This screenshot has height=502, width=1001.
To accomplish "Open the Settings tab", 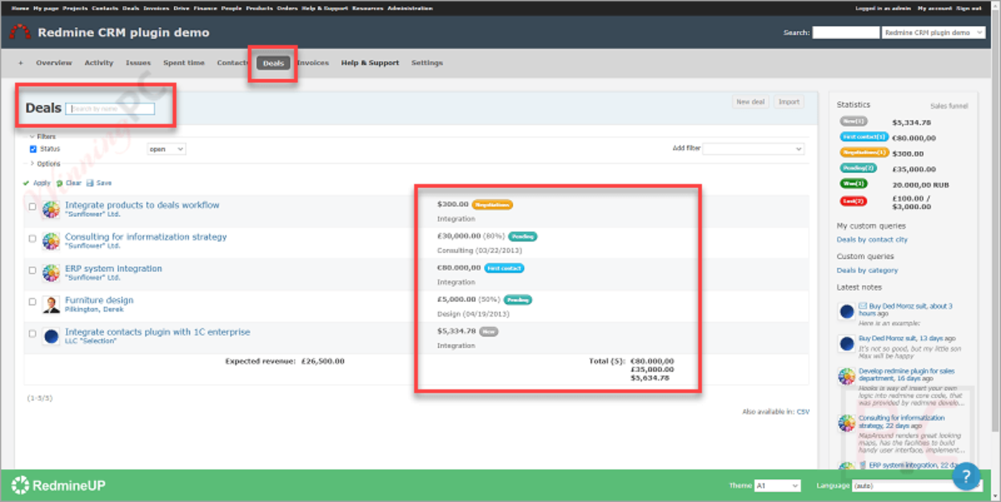I will (x=427, y=63).
